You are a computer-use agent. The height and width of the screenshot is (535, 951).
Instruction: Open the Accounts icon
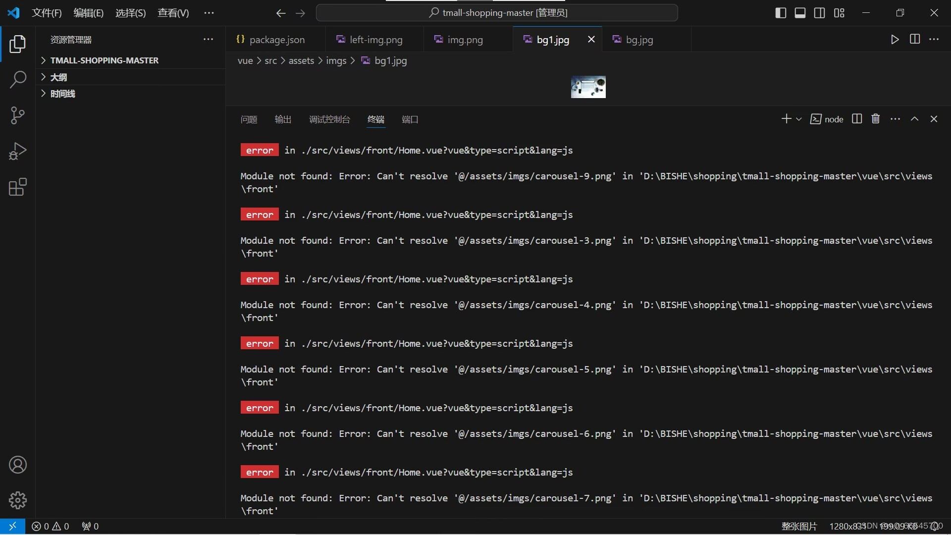(18, 465)
